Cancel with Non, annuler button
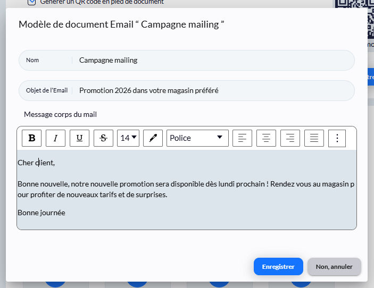The width and height of the screenshot is (374, 288). point(334,267)
